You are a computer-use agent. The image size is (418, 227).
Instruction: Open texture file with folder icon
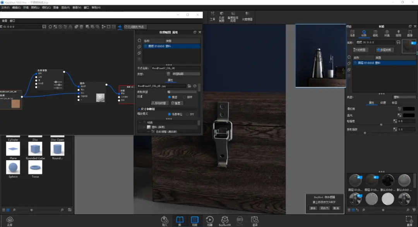189,86
